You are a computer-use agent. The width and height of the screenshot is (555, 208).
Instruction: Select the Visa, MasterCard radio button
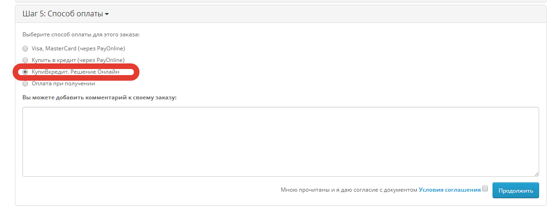pos(25,49)
